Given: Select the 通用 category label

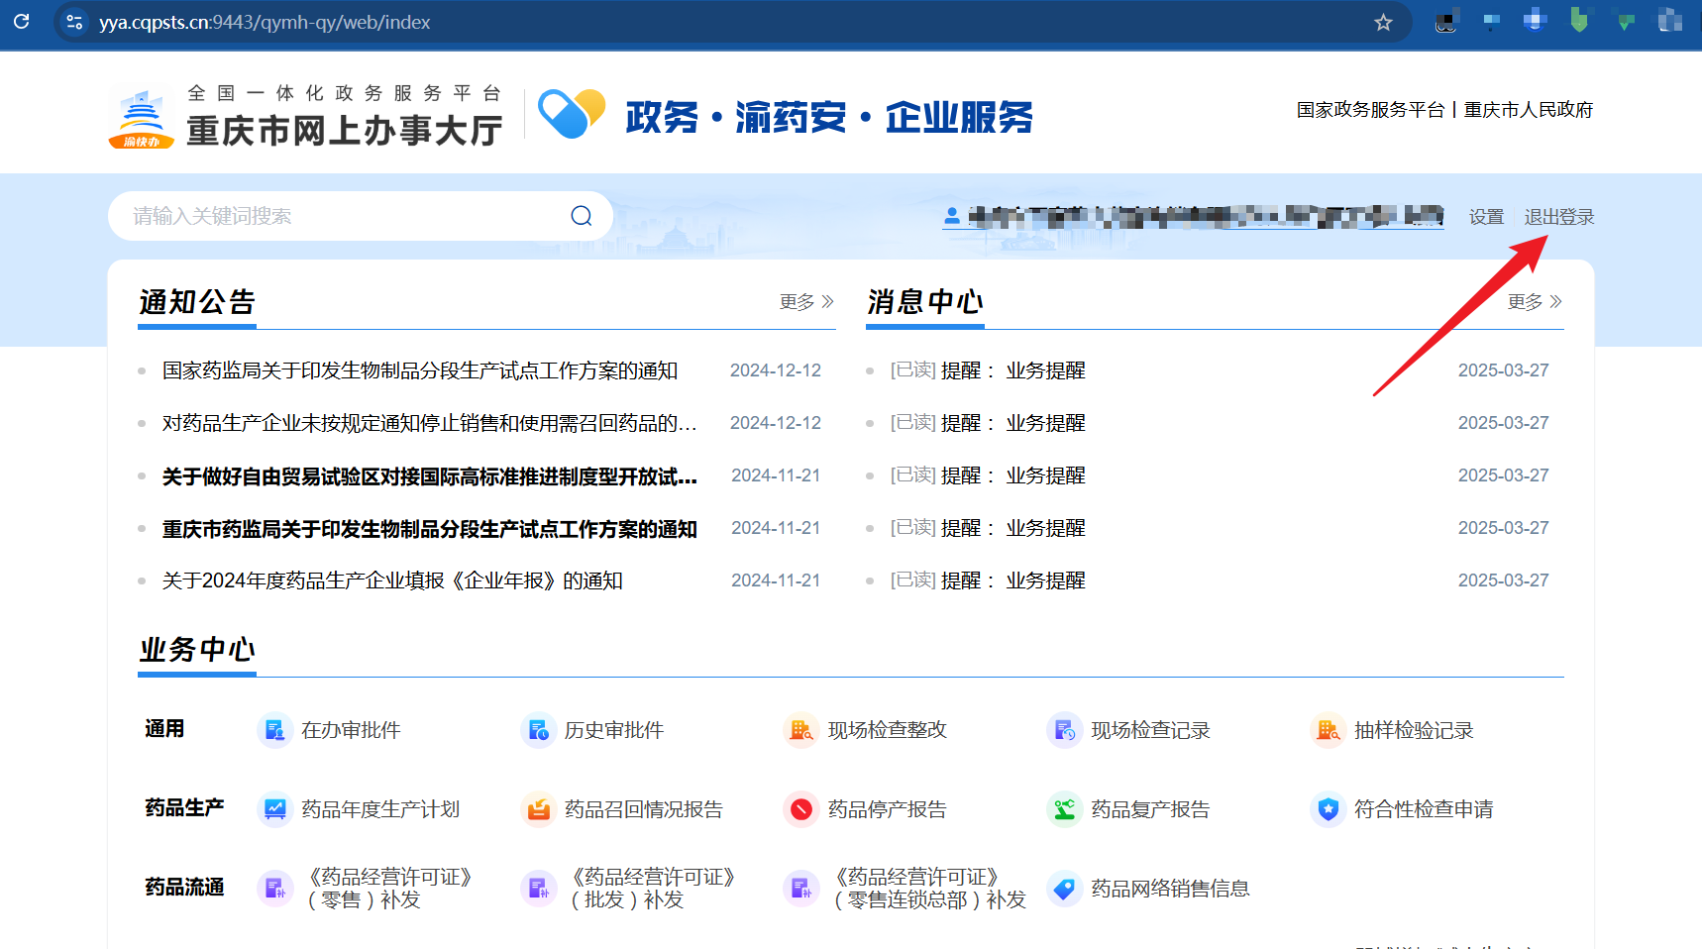Looking at the screenshot, I should tap(164, 729).
